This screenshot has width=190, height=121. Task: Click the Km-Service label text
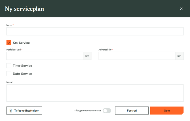(21, 43)
